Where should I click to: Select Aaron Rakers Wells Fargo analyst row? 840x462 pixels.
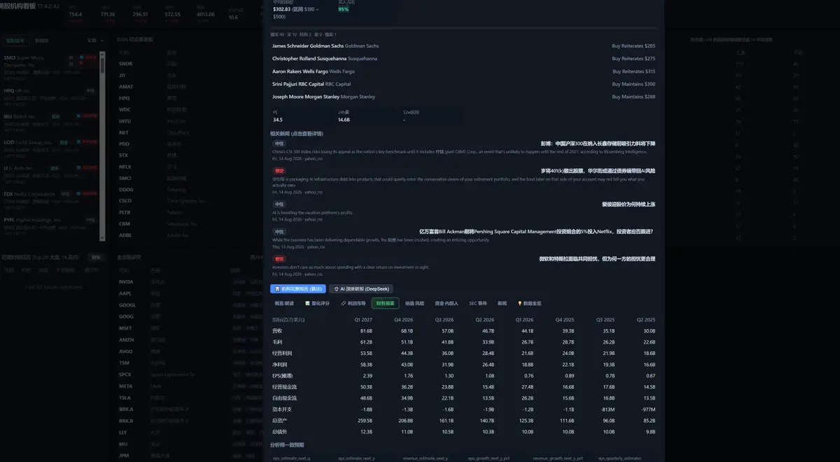463,71
